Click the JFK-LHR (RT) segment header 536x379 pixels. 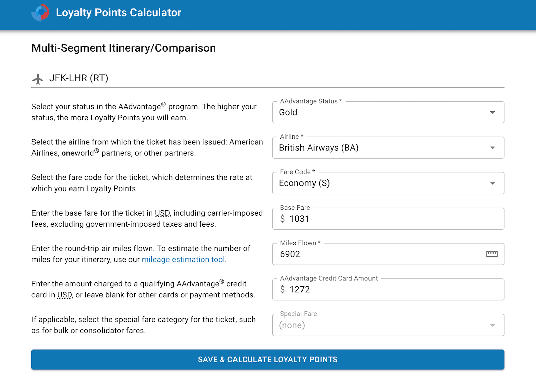pyautogui.click(x=79, y=78)
